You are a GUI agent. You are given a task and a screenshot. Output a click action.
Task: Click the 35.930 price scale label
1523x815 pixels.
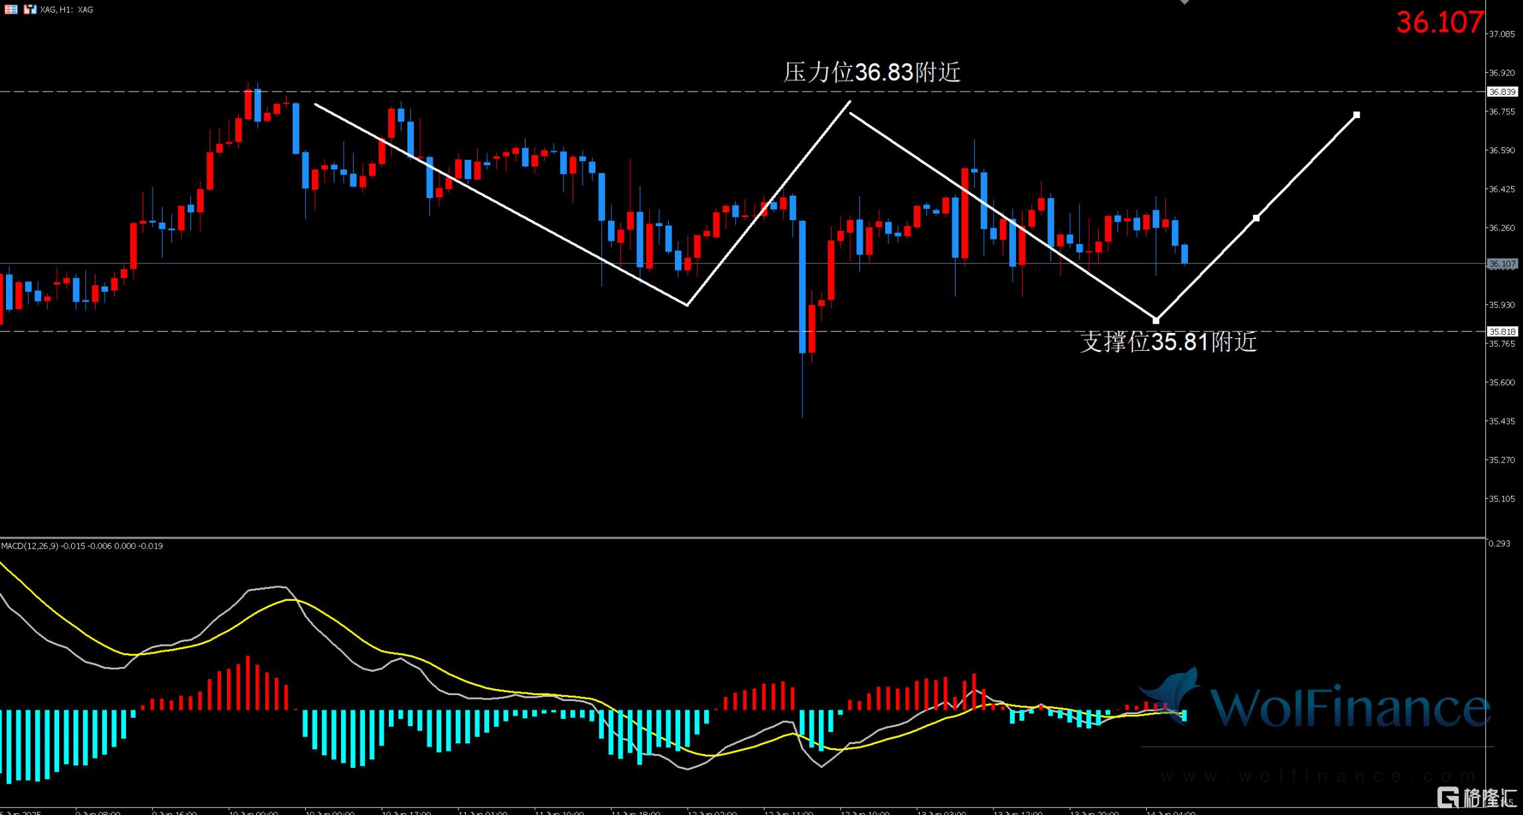[x=1502, y=304]
